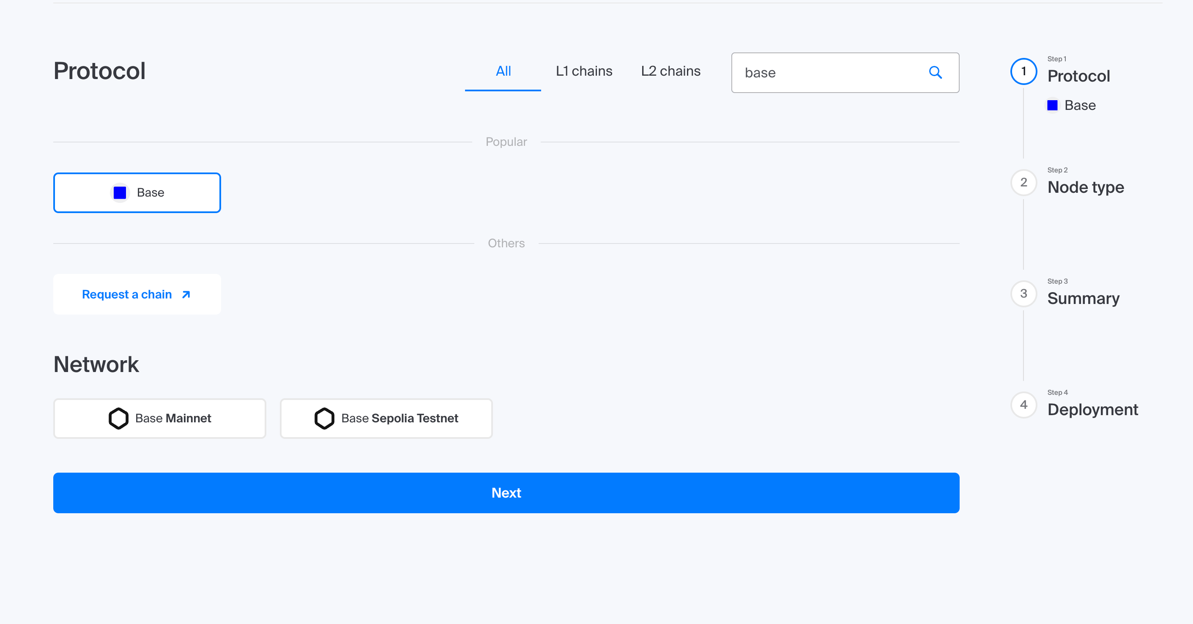Focus the protocol search field containing base
The height and width of the screenshot is (624, 1193).
coord(829,73)
